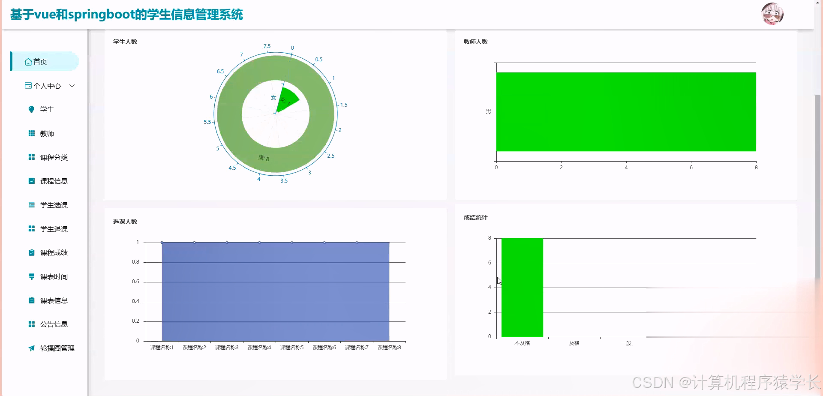Expand the 个人中心 chevron arrow
This screenshot has width=823, height=396.
[72, 86]
